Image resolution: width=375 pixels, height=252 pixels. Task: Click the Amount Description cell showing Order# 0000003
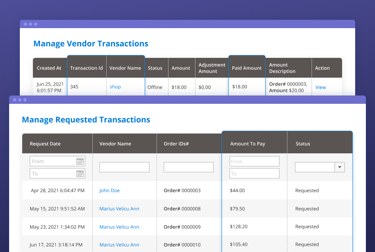pyautogui.click(x=288, y=87)
